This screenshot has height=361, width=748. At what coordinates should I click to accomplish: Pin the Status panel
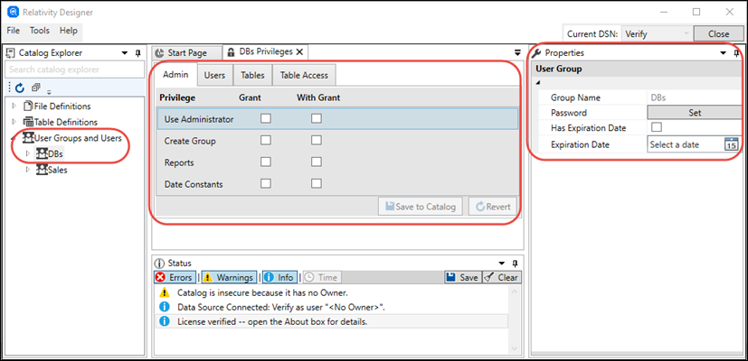(x=516, y=263)
